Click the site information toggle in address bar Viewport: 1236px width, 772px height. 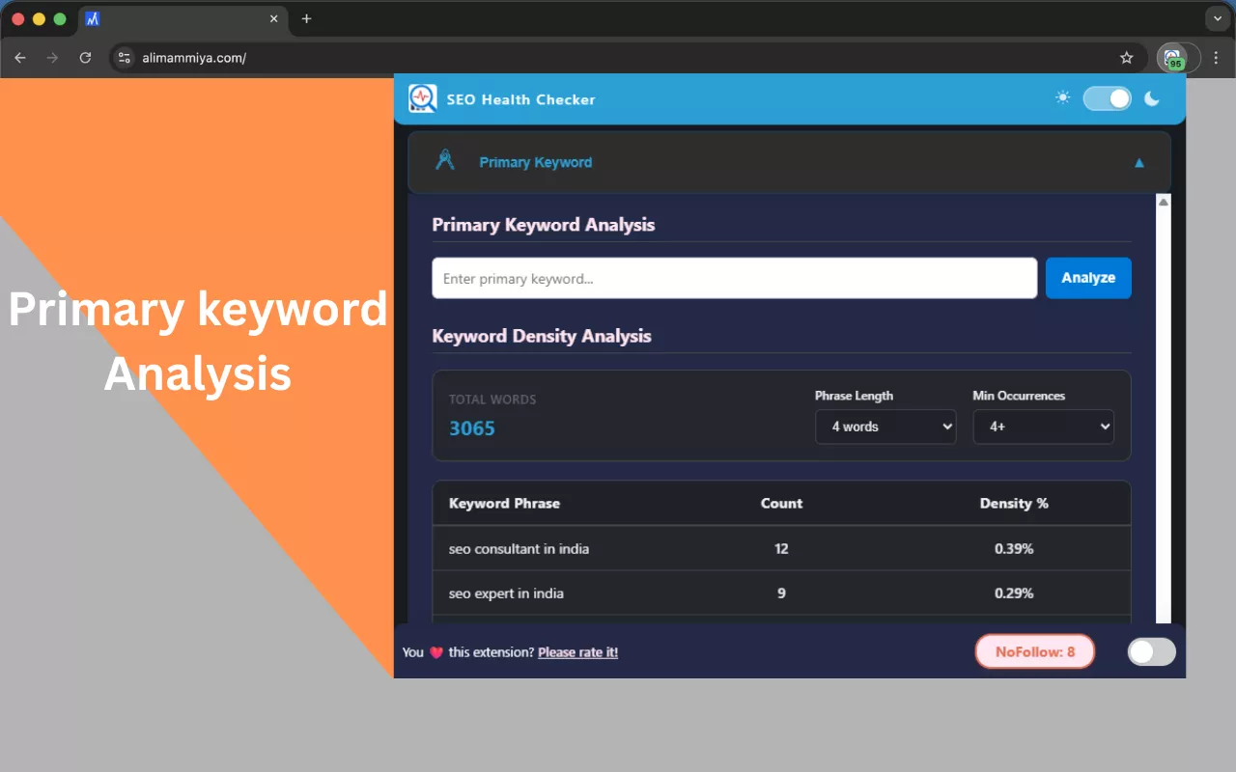[x=125, y=57]
